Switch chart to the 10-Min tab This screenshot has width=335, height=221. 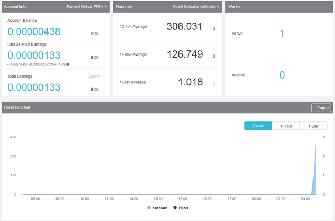(258, 126)
